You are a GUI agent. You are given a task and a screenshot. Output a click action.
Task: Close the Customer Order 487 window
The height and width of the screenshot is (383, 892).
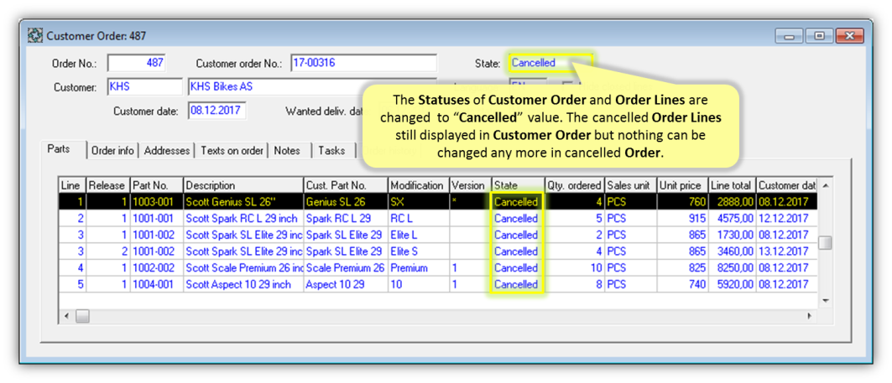(849, 36)
